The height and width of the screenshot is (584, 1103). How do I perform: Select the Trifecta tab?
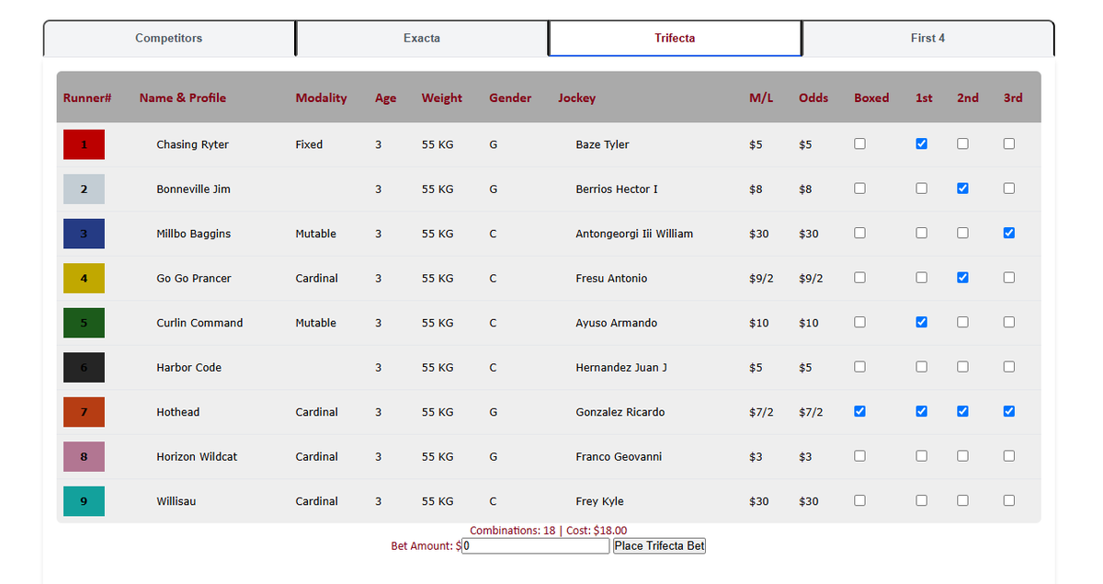pos(675,39)
